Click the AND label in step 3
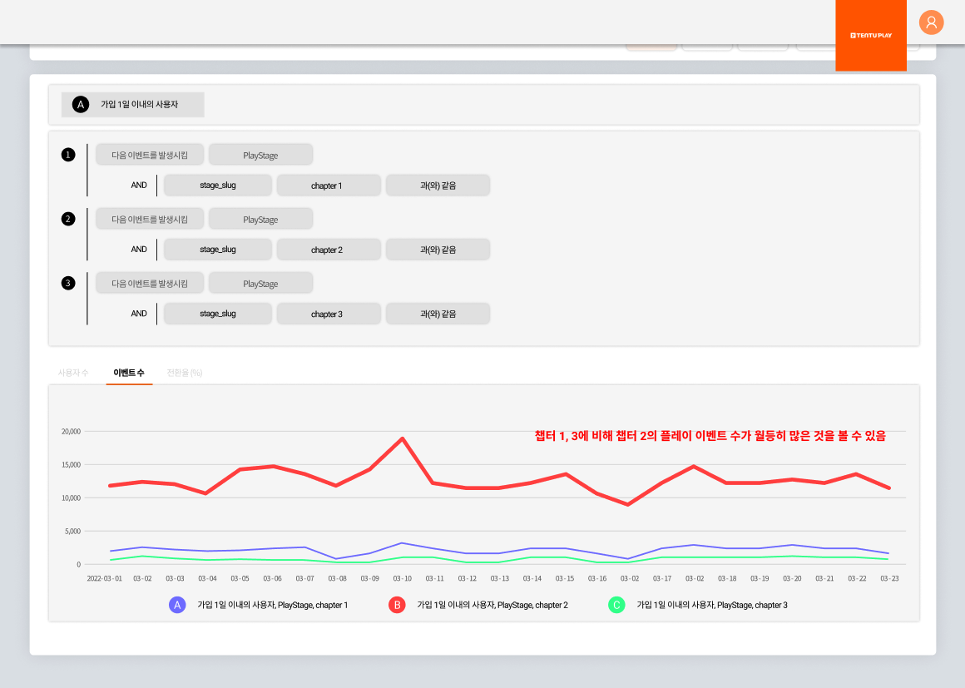The height and width of the screenshot is (688, 965). click(139, 314)
